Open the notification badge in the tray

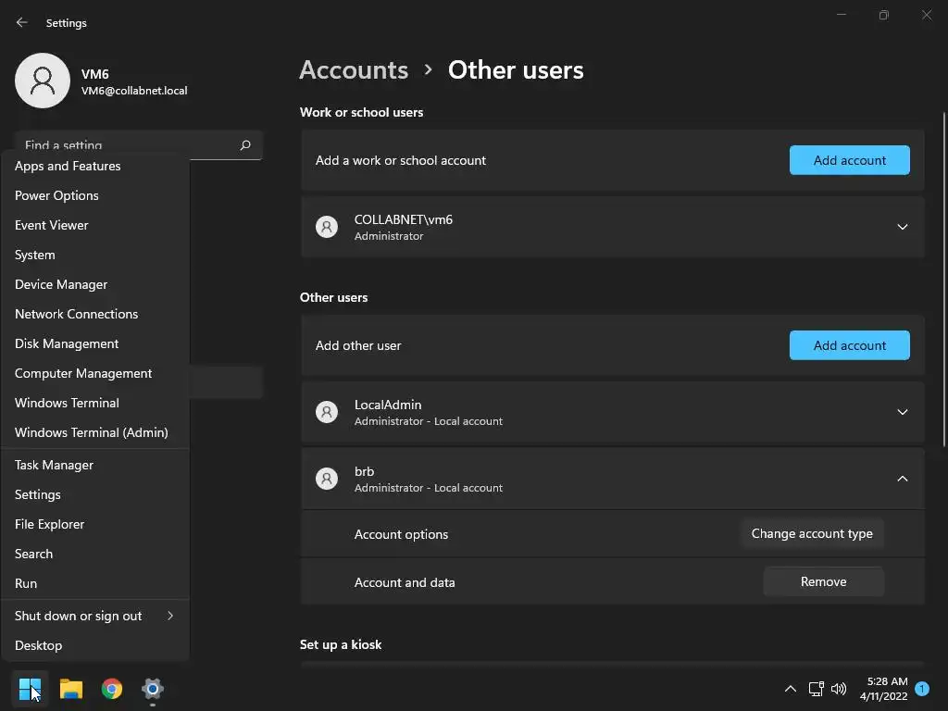click(x=922, y=689)
